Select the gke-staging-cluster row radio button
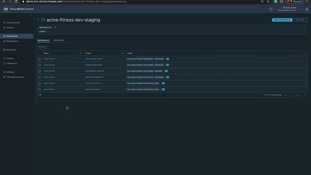 pyautogui.click(x=40, y=59)
